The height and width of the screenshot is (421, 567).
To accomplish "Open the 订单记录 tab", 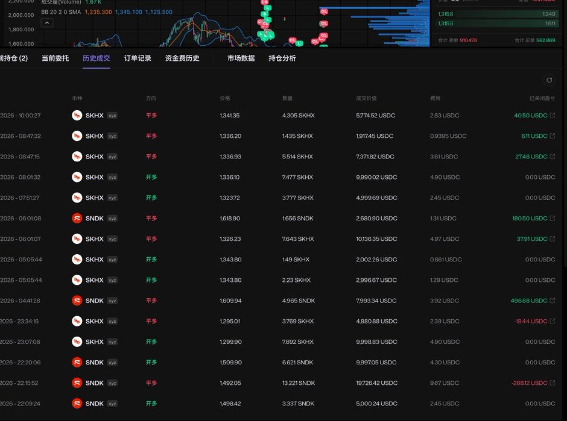I will pos(138,58).
